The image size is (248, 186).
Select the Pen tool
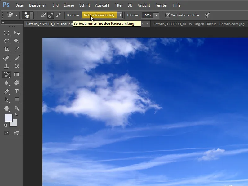coord(7,91)
